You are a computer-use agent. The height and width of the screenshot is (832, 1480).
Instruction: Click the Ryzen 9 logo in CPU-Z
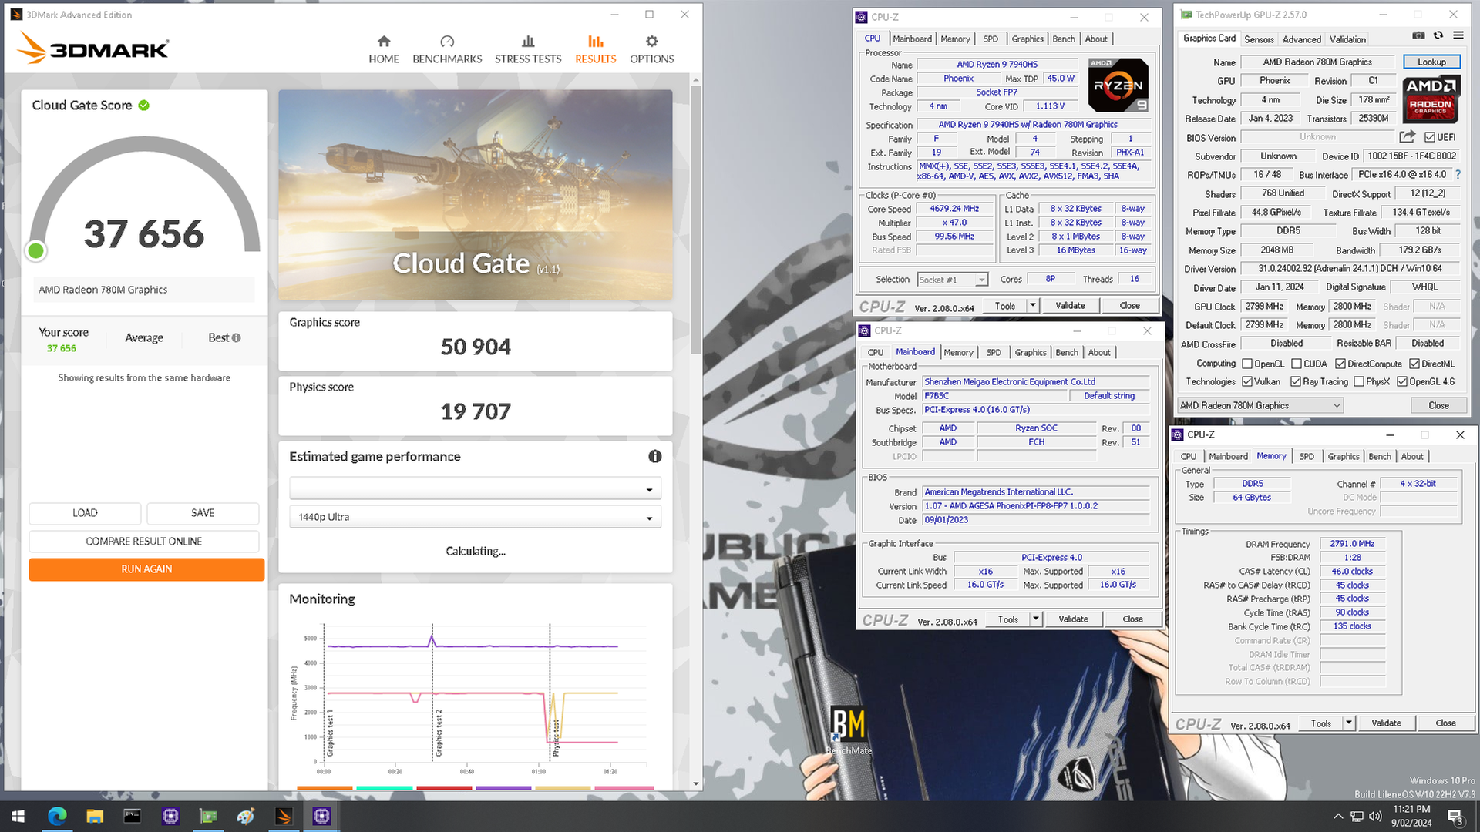coord(1118,86)
